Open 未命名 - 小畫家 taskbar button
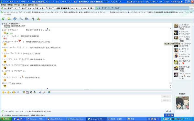Viewport: 194px width, 121px height. click(116, 119)
